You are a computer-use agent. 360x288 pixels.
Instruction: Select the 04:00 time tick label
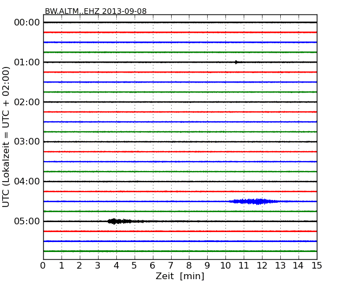click(x=27, y=182)
